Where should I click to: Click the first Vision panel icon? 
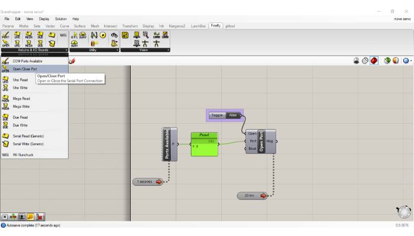[125, 35]
